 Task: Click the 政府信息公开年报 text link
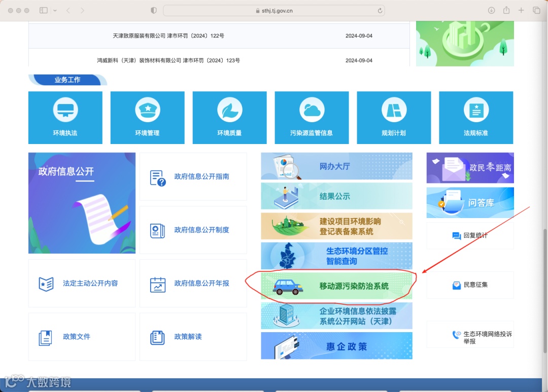pos(201,283)
